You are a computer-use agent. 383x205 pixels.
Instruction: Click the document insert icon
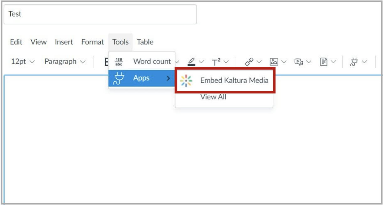[324, 62]
